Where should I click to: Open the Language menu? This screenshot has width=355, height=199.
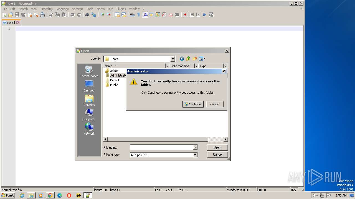tap(62, 9)
